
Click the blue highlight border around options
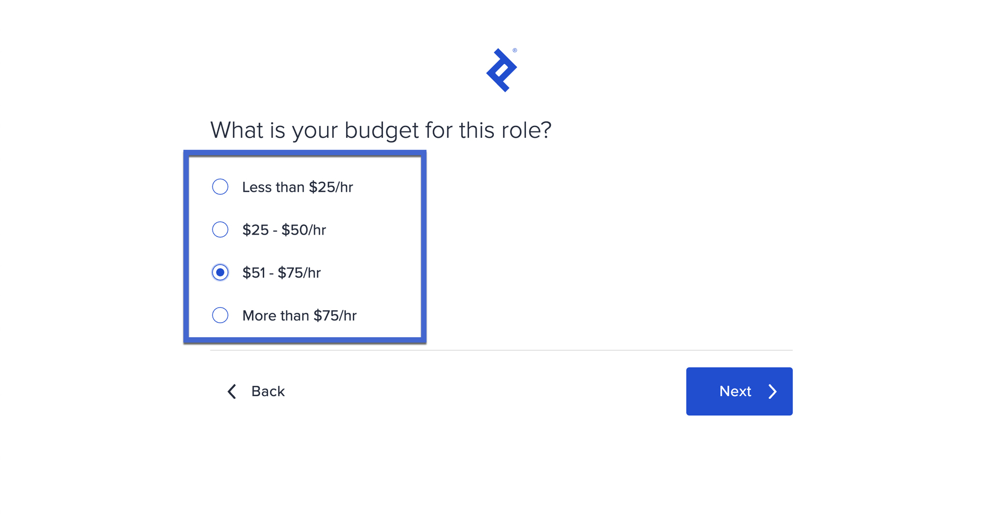(x=305, y=153)
